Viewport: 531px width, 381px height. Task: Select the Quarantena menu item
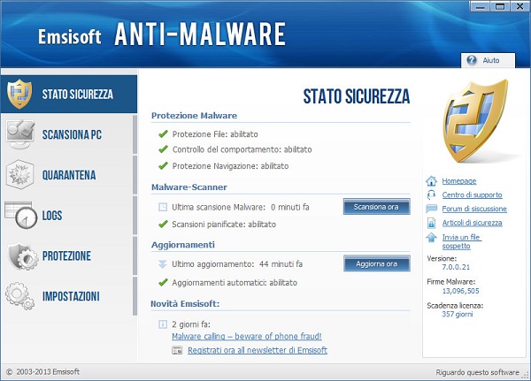coord(69,175)
